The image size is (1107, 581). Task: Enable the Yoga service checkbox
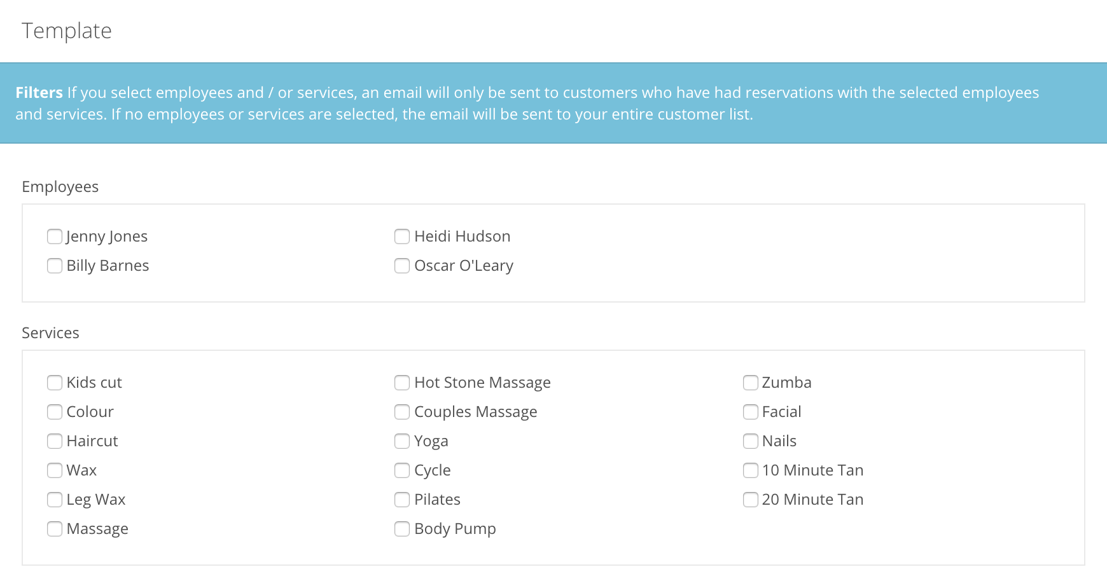click(402, 441)
